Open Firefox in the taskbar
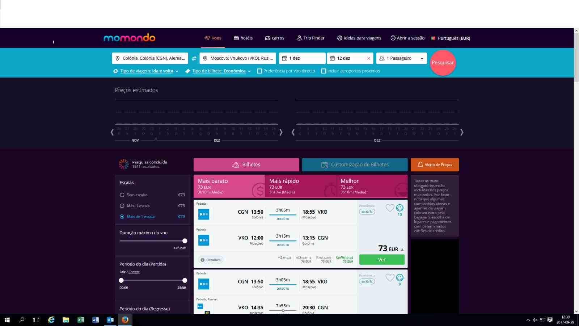579x326 pixels. coord(125,320)
